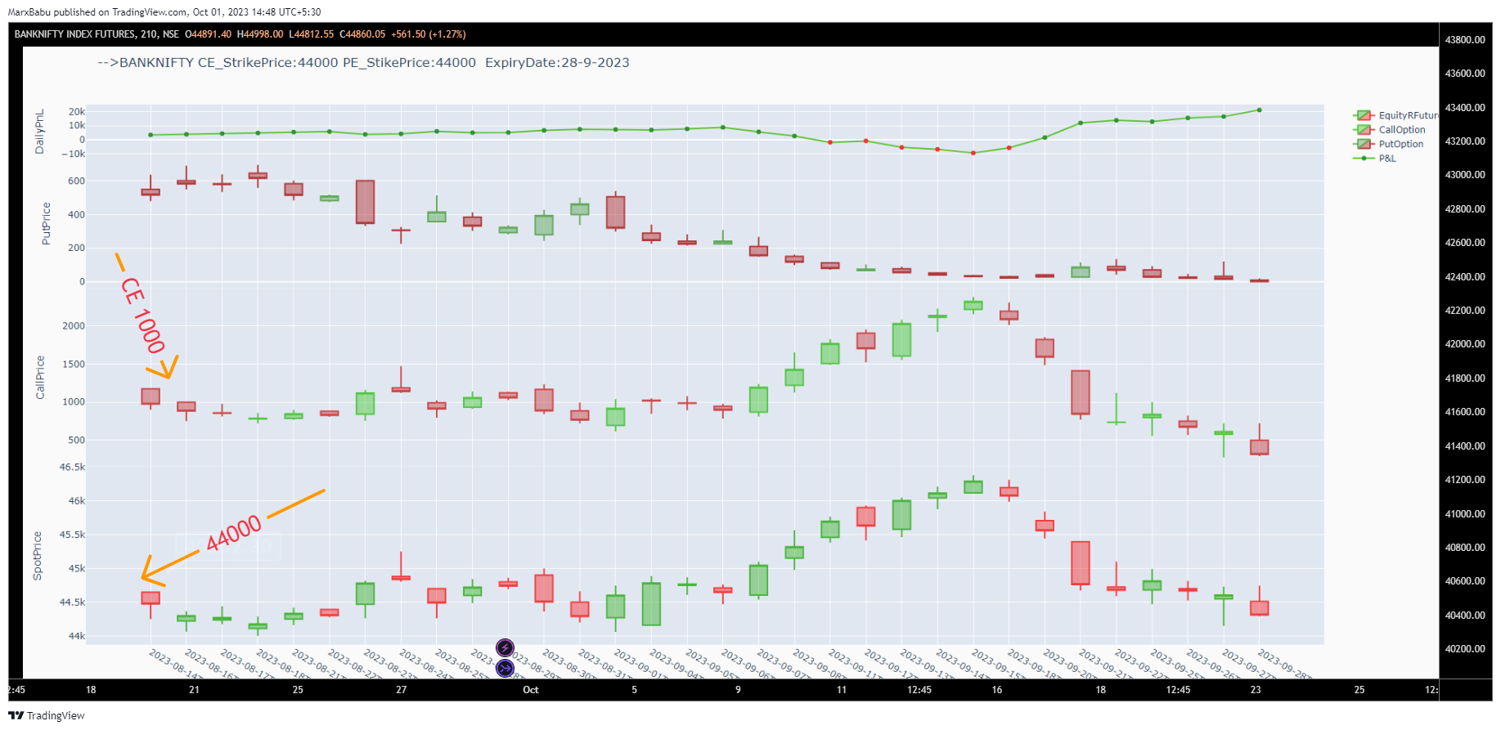This screenshot has width=1501, height=730.
Task: Click the 43400.00 price scale label
Action: (x=1465, y=108)
